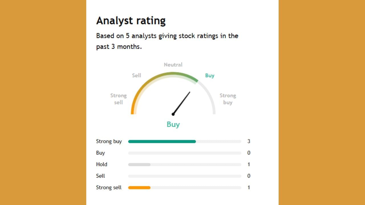Click the green Buy label beside gauge arc
The height and width of the screenshot is (205, 365).
(210, 75)
